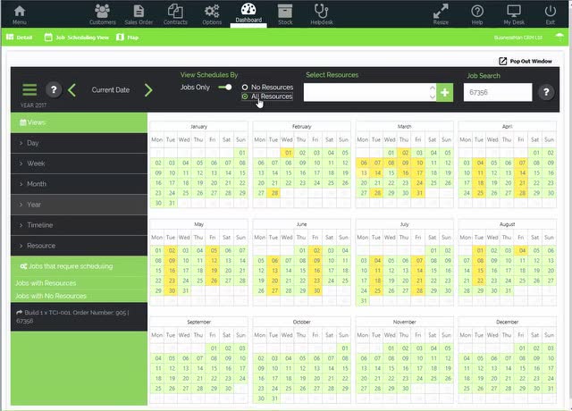The height and width of the screenshot is (411, 572).
Task: Click the Job Search help icon
Action: pyautogui.click(x=546, y=92)
